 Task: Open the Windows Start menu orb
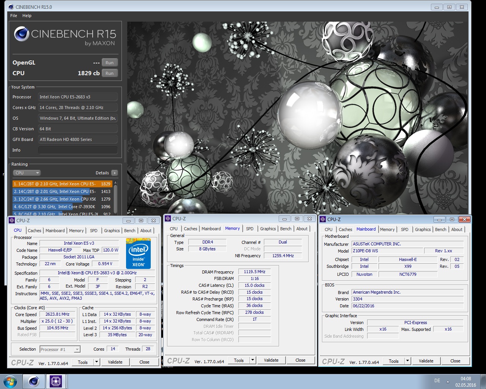click(10, 381)
